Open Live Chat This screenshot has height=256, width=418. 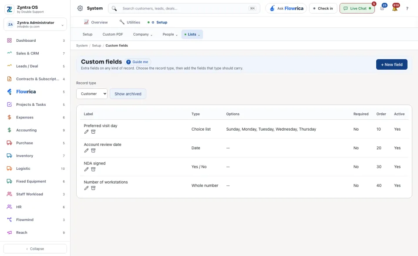coord(357,8)
